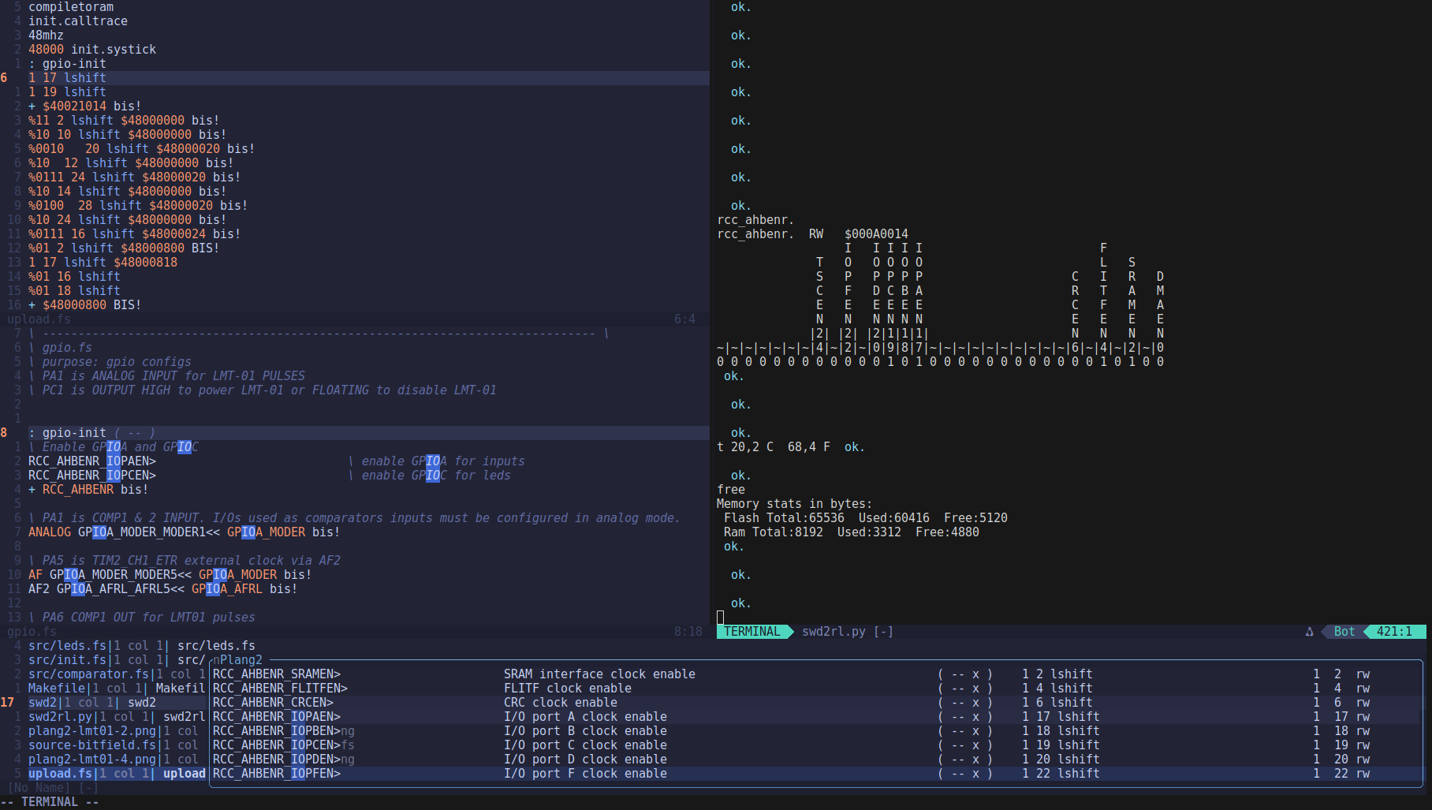Click the TERMINAL mode indicator badge
Image resolution: width=1432 pixels, height=810 pixels.
click(x=752, y=632)
